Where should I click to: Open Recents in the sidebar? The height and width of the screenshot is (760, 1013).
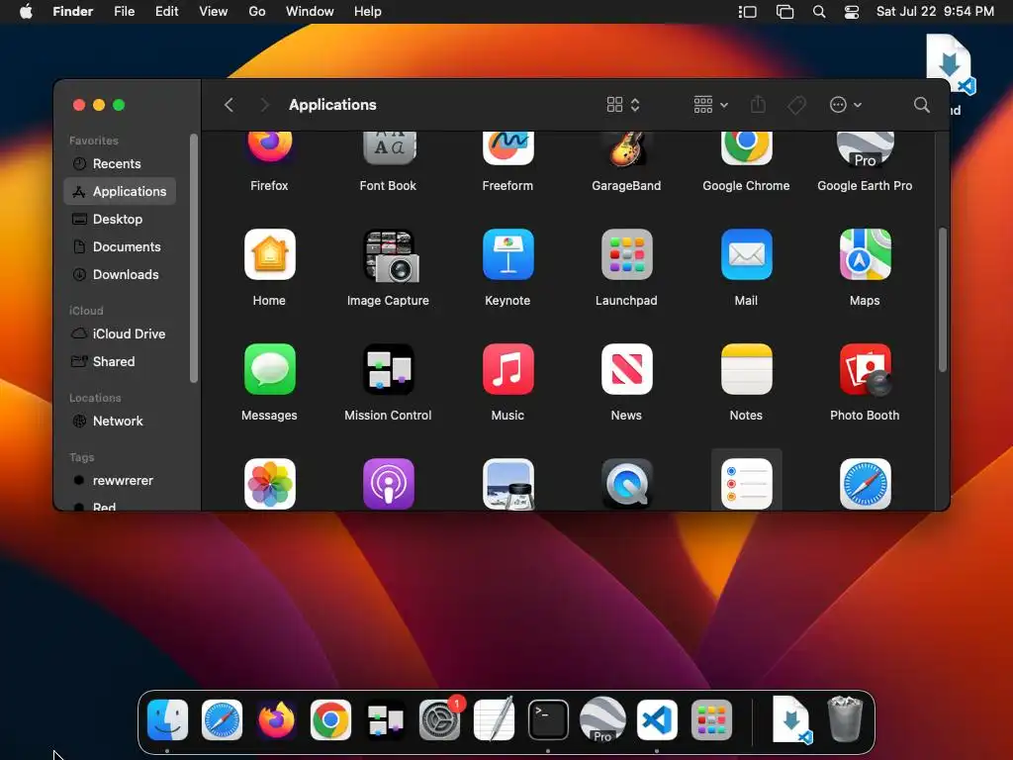(120, 163)
